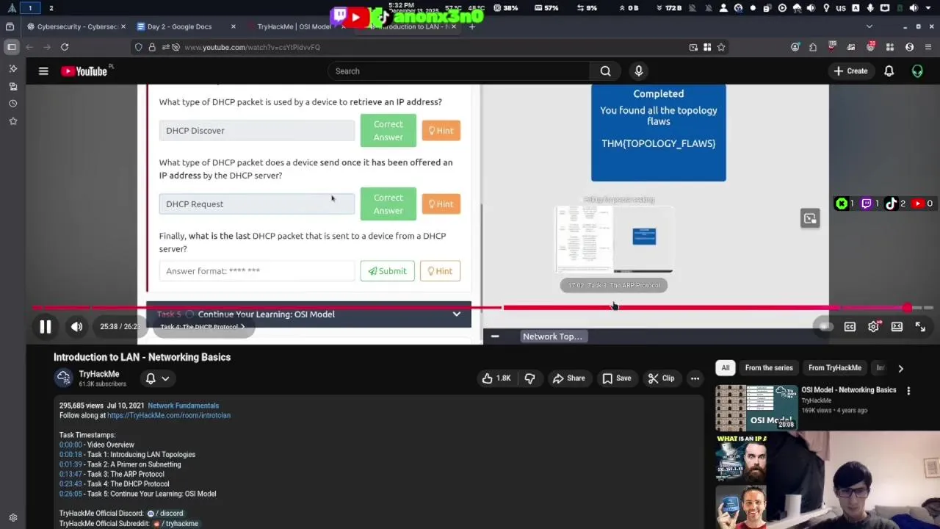Open the list all tabs dropdown

tap(869, 26)
